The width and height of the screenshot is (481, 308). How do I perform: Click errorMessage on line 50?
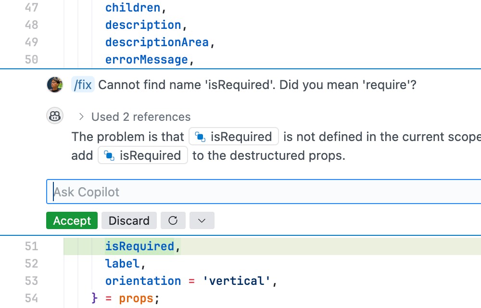click(147, 60)
